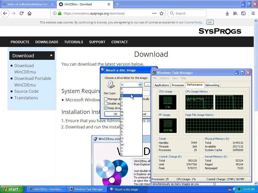Screen dimensions: 258x193
Task: Close the WinCDEmu - Download tab
Action: 109,4
